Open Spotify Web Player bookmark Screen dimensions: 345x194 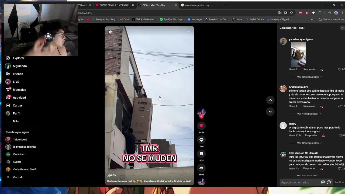click(172, 19)
